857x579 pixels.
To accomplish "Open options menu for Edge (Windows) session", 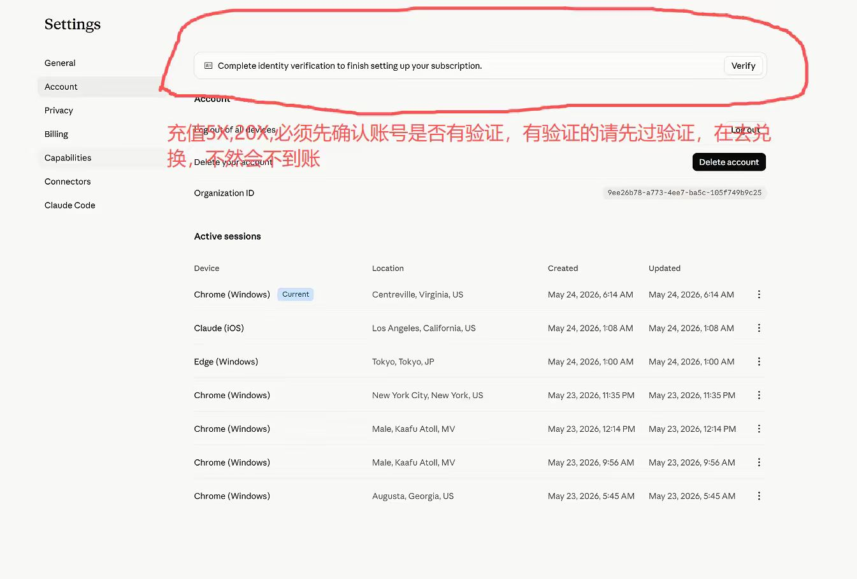I will tap(759, 362).
